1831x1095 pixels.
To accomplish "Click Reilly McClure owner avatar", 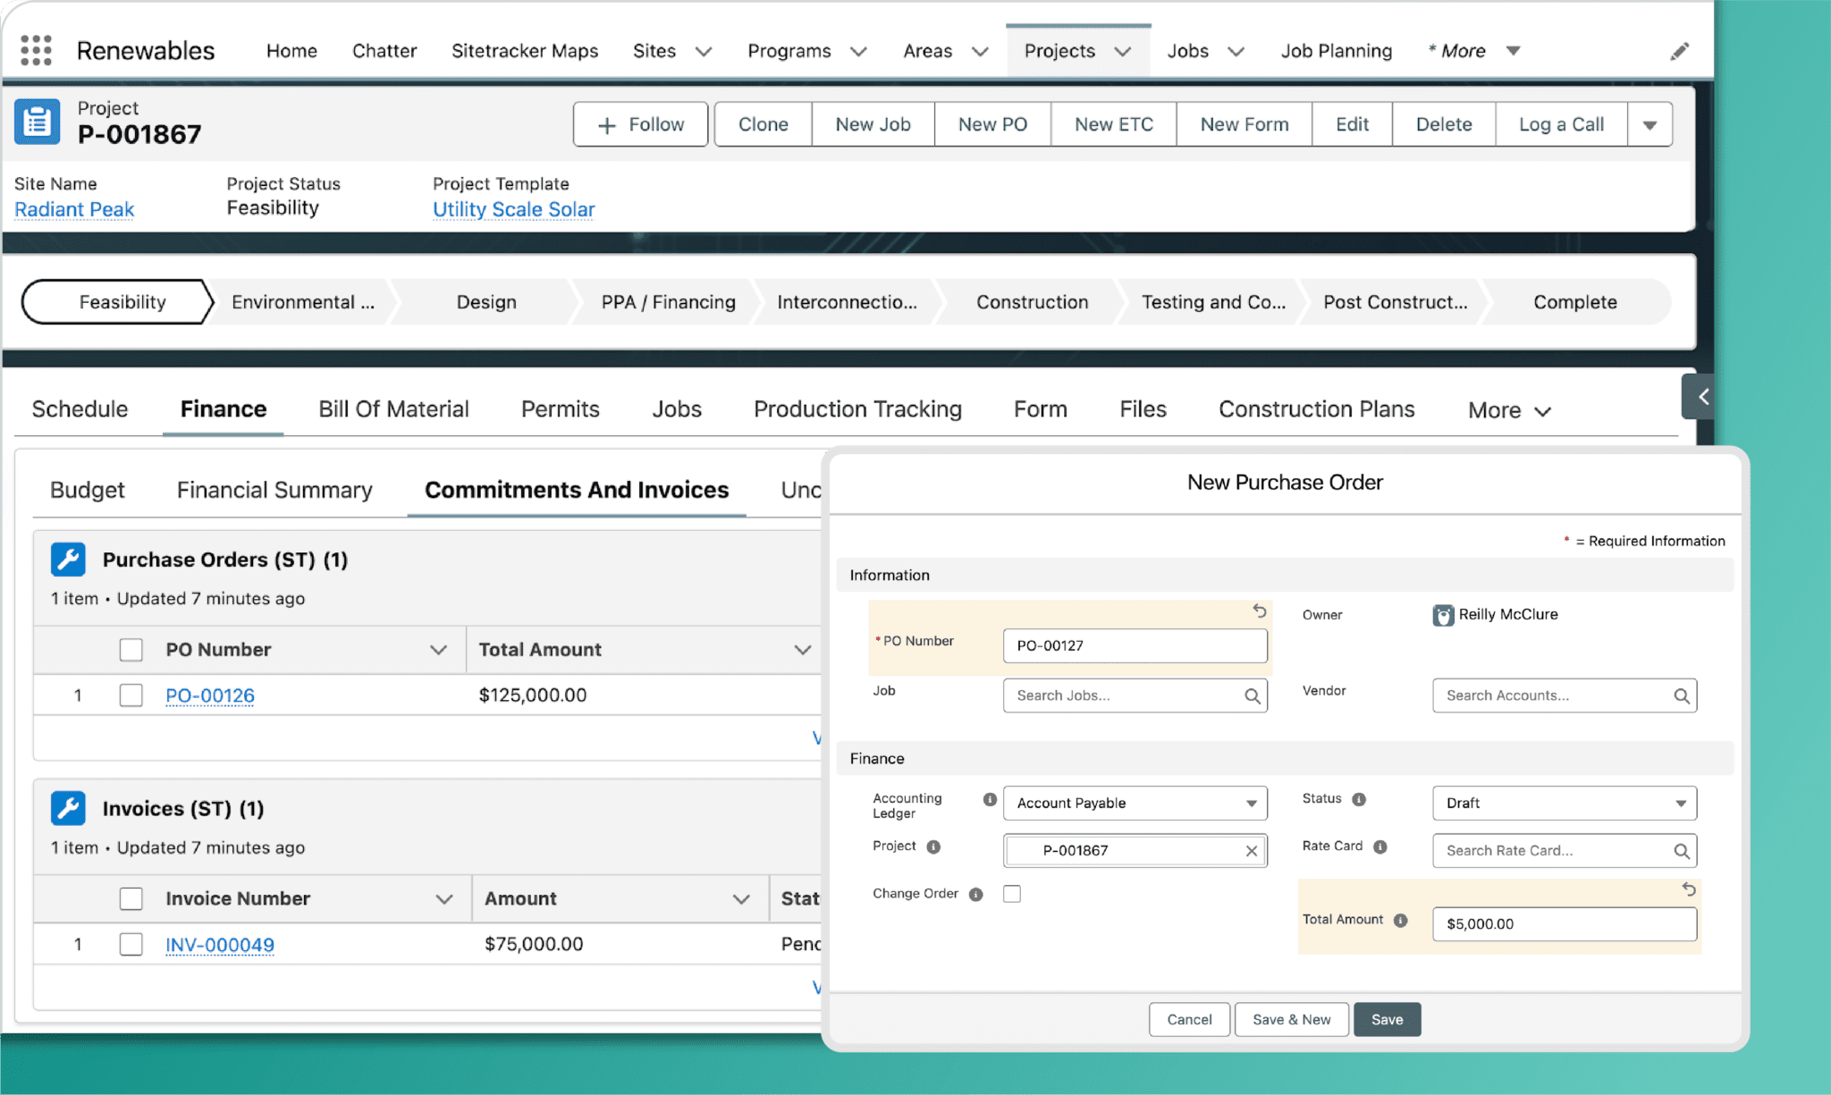I will (x=1443, y=615).
